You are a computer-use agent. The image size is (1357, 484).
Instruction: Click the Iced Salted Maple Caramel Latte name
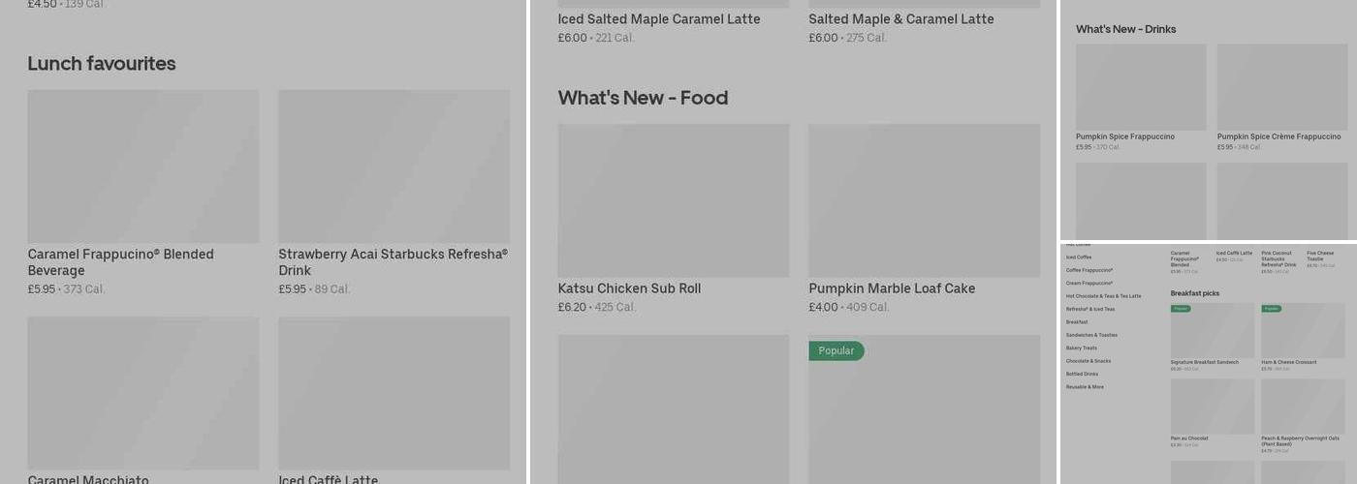tap(659, 19)
